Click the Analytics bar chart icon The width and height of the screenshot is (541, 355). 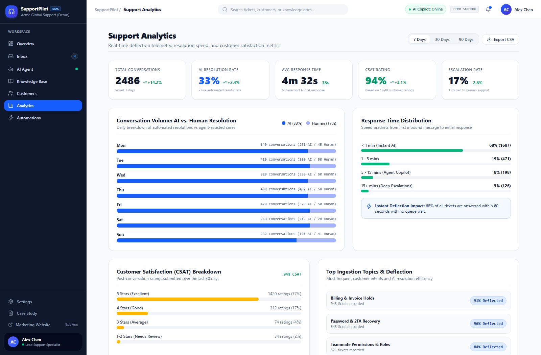point(11,105)
